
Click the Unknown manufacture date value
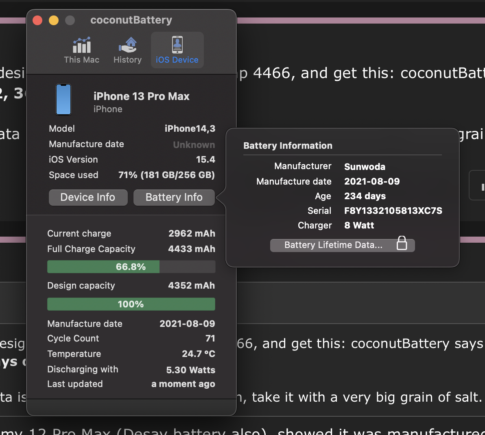coord(194,145)
